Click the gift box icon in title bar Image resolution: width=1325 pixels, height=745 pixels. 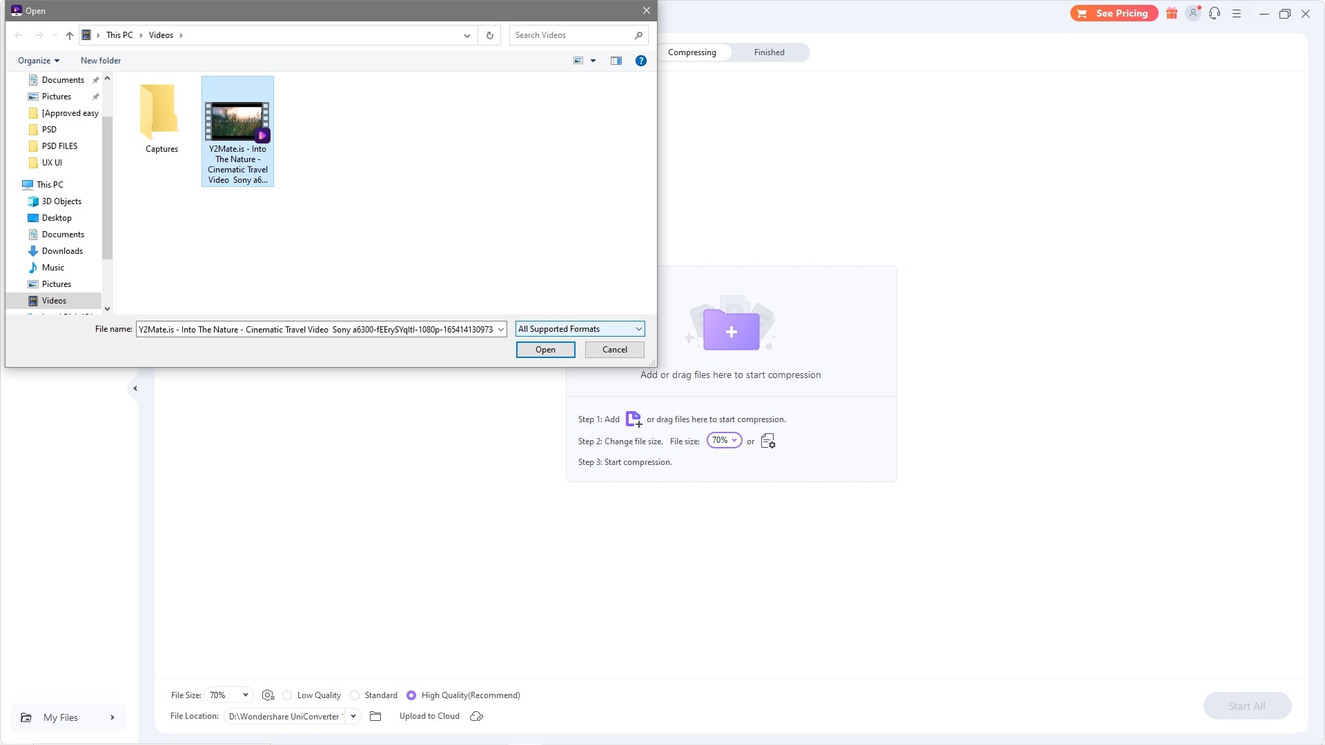pyautogui.click(x=1172, y=13)
